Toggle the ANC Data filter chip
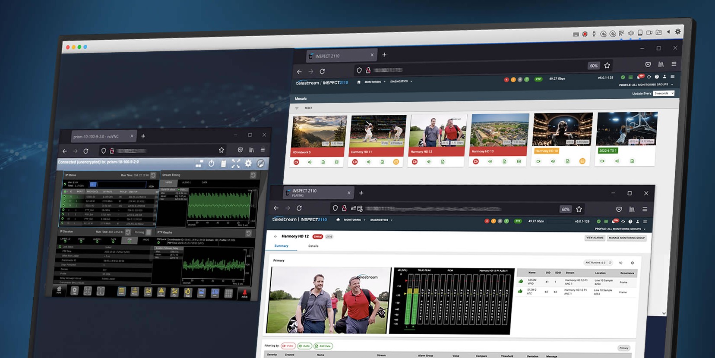Viewport: 715px width, 358px height. 323,346
